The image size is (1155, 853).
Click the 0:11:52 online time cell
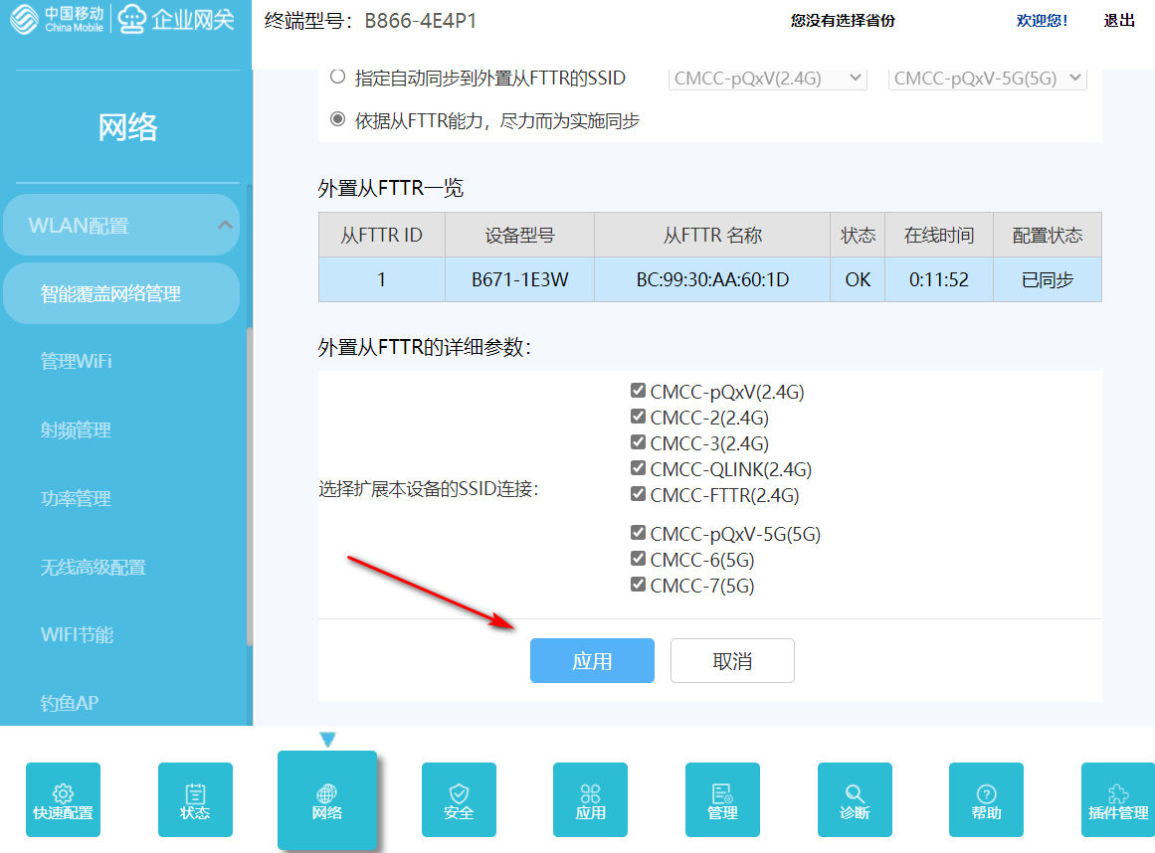[939, 279]
